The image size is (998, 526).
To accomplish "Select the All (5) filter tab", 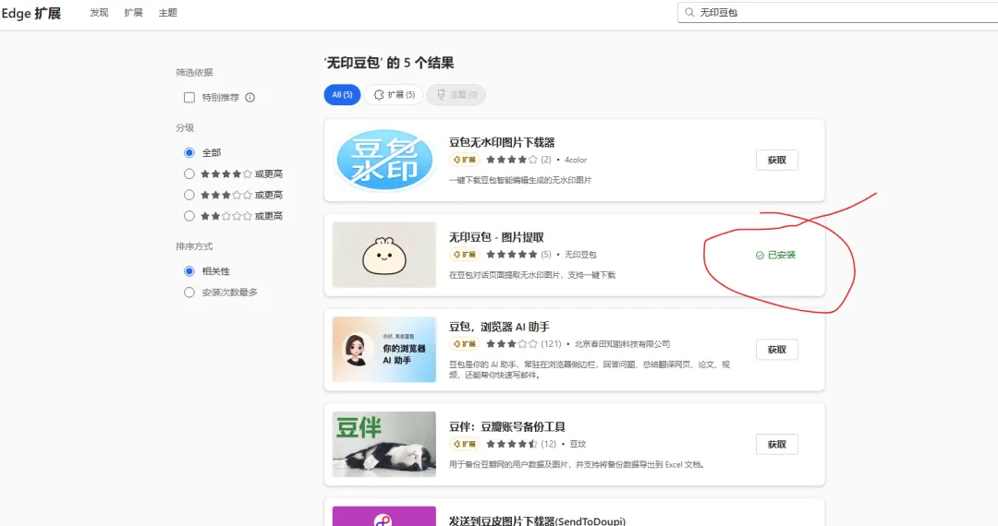I will pos(343,95).
